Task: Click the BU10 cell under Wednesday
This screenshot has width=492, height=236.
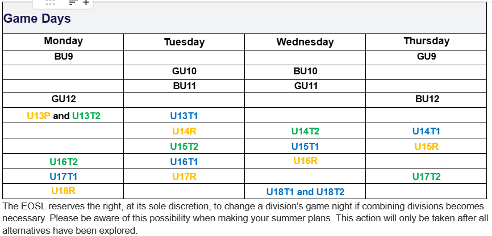Action: pyautogui.click(x=305, y=71)
